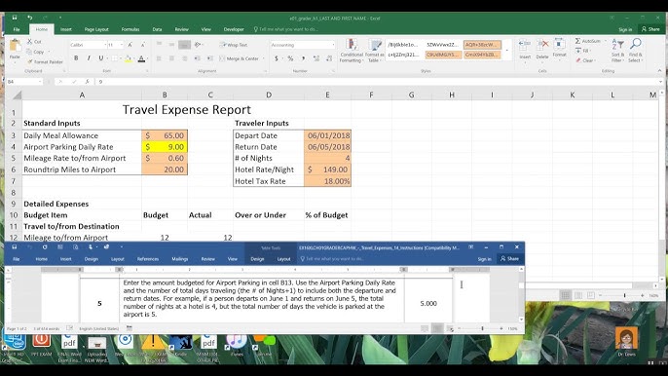Viewport: 668px width, 376px height.
Task: Switch to Word's Mailings tab
Action: point(180,259)
